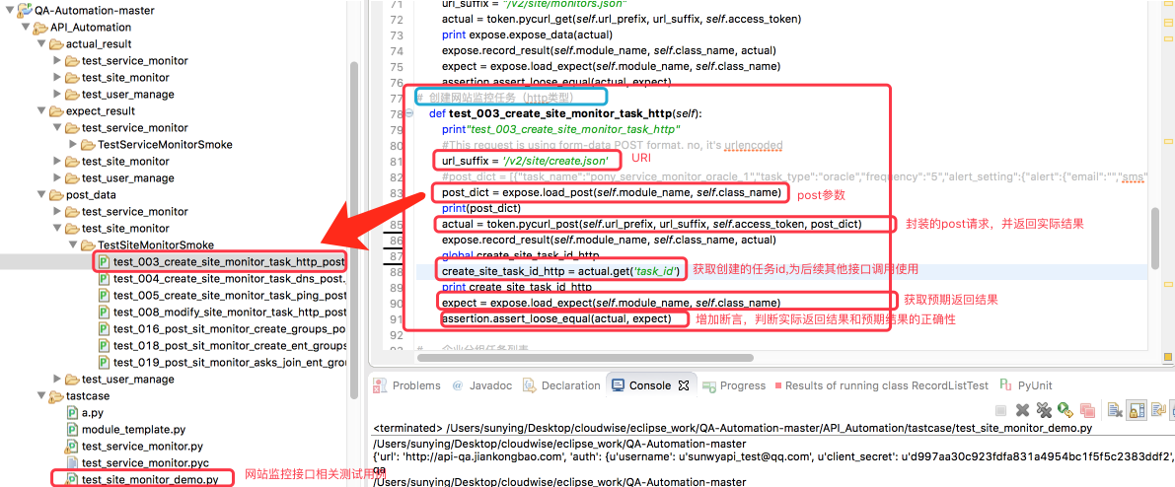The image size is (1175, 487).
Task: Click the test_service_monitor.pyc file icon
Action: 72,463
